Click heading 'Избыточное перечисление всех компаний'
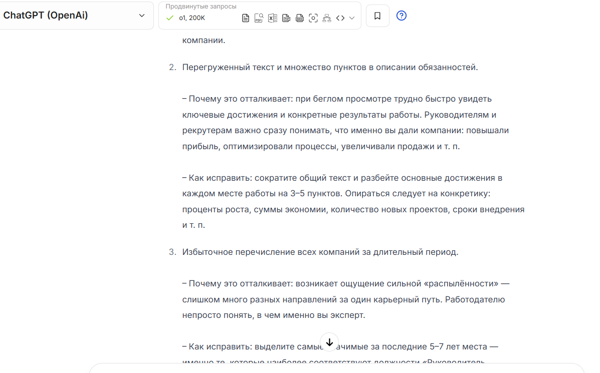This screenshot has height=373, width=600. [320, 252]
